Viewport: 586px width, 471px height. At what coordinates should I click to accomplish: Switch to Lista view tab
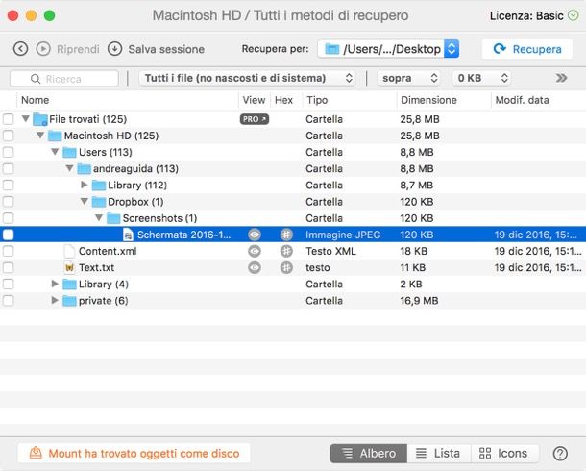[x=437, y=453]
